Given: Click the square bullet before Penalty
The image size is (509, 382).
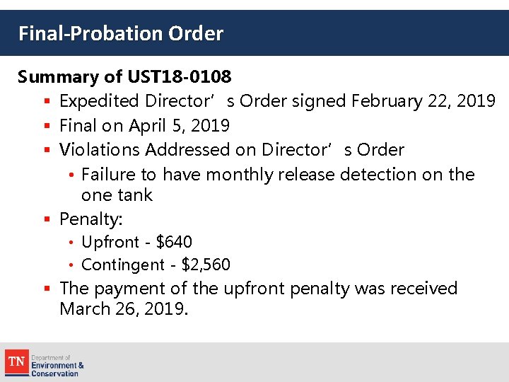Looking at the screenshot, I should [47, 219].
